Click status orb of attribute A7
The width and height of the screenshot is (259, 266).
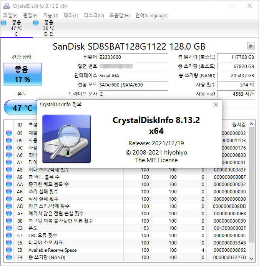(x=9, y=162)
